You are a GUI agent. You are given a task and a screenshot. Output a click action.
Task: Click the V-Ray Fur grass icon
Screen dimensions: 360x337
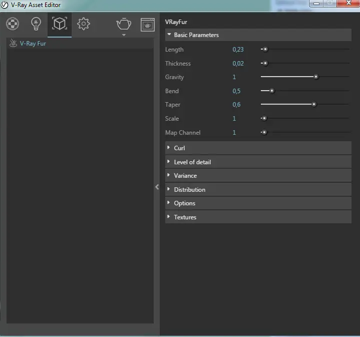[x=14, y=44]
